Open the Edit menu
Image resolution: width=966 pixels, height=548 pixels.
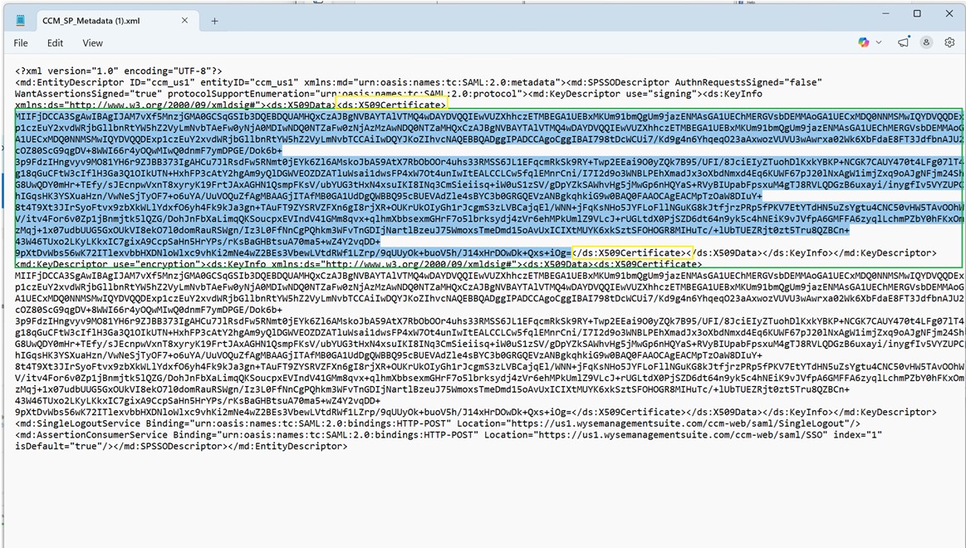click(x=55, y=43)
